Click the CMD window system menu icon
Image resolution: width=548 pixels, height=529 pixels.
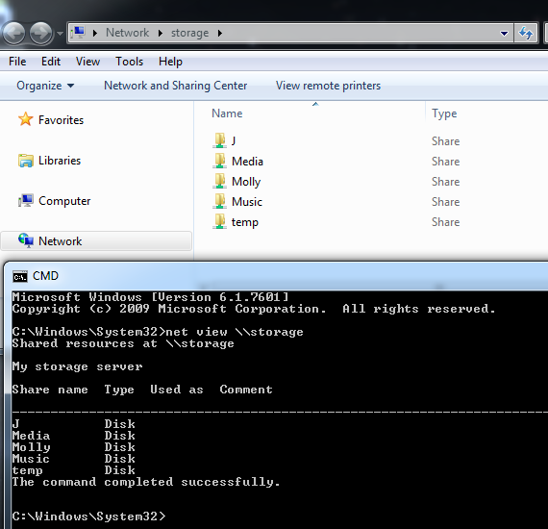coord(20,277)
